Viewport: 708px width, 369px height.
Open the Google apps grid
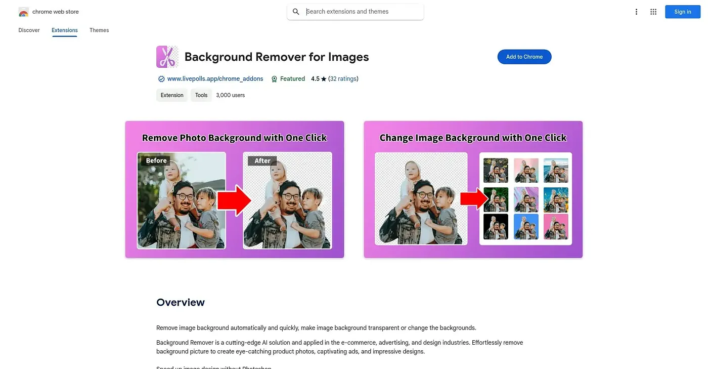click(653, 12)
